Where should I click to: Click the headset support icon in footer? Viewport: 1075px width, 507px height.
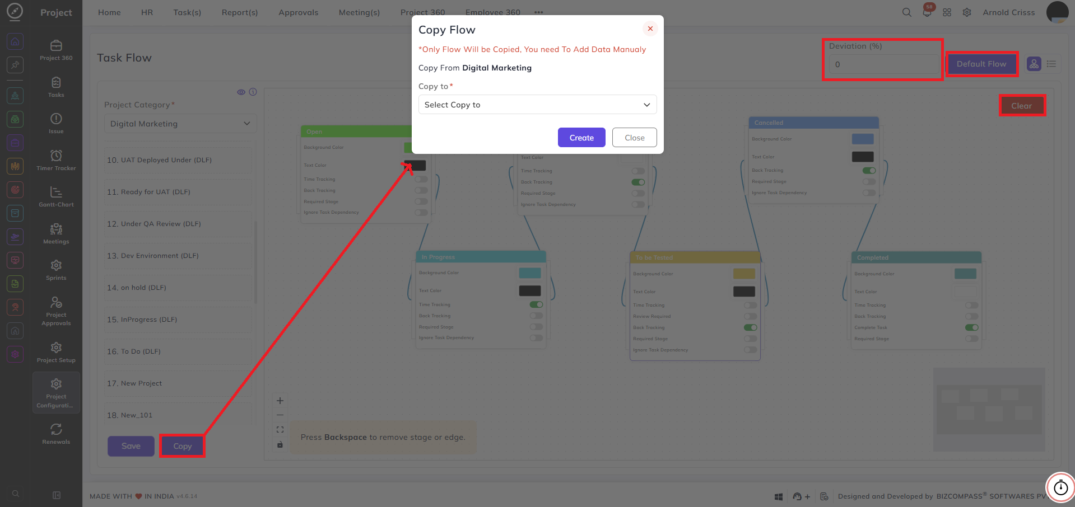pyautogui.click(x=797, y=496)
